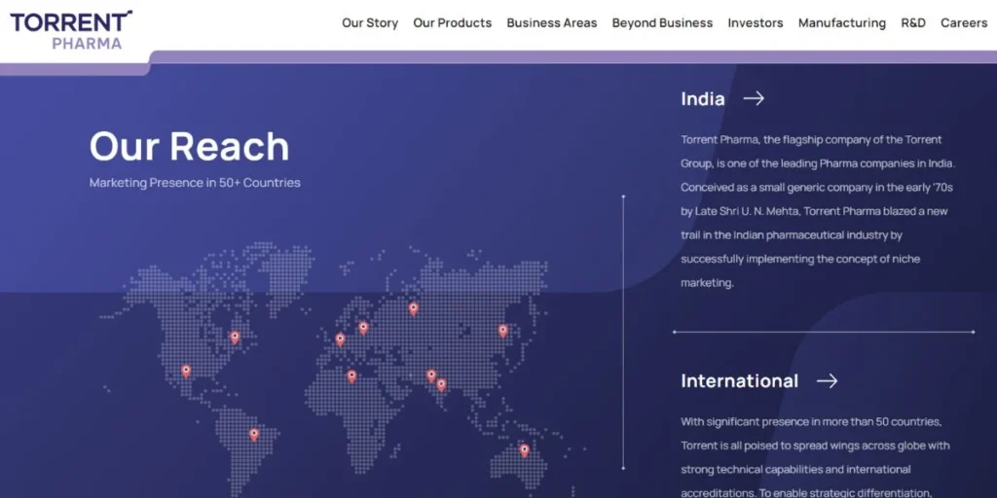997x498 pixels.
Task: Go to Beyond Business
Action: (x=662, y=23)
